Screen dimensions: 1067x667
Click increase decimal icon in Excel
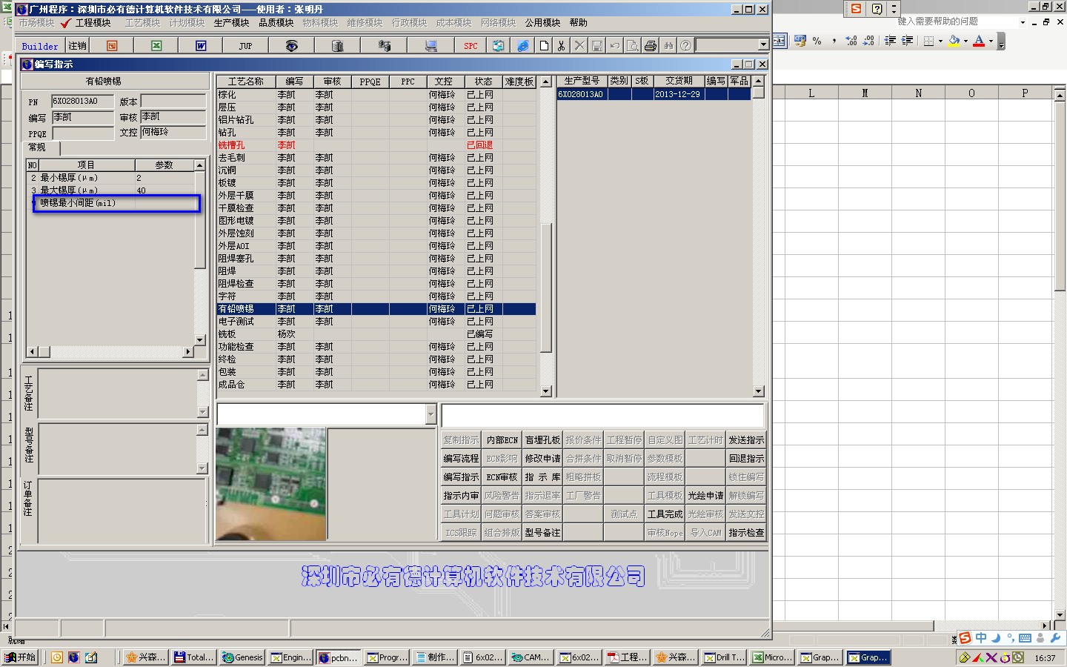pos(851,41)
